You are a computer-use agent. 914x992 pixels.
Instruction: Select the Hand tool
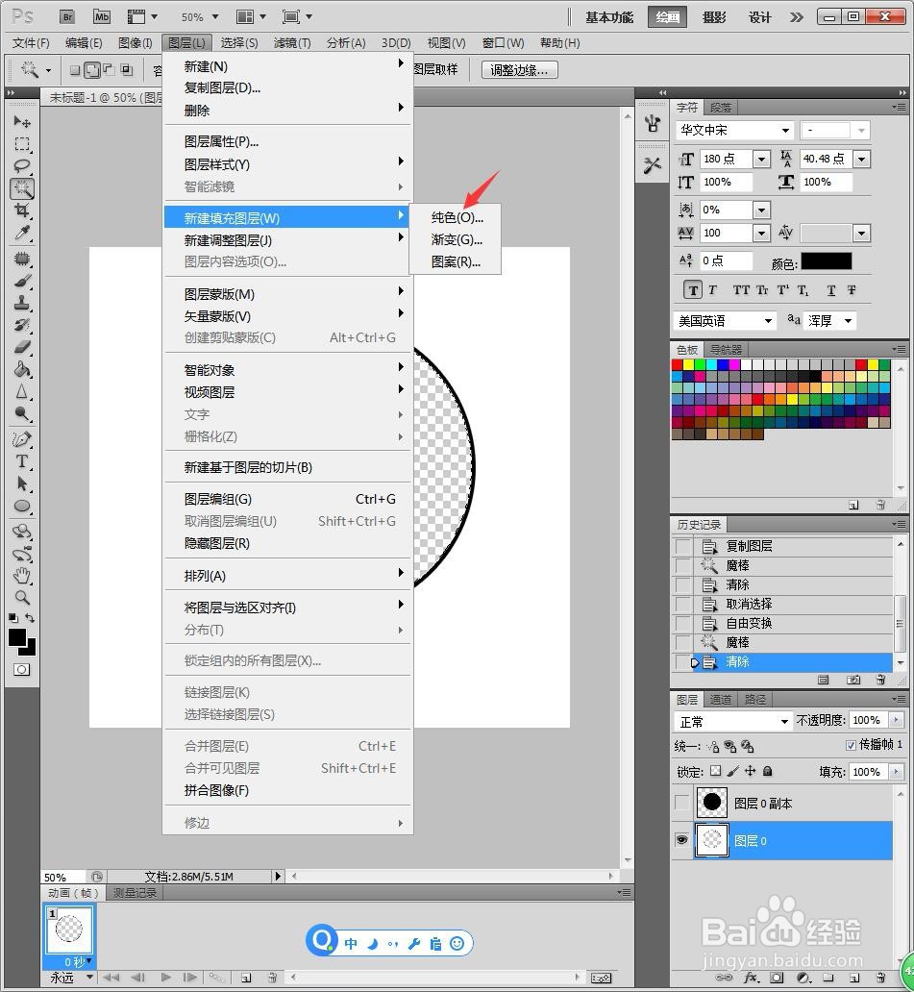[22, 576]
